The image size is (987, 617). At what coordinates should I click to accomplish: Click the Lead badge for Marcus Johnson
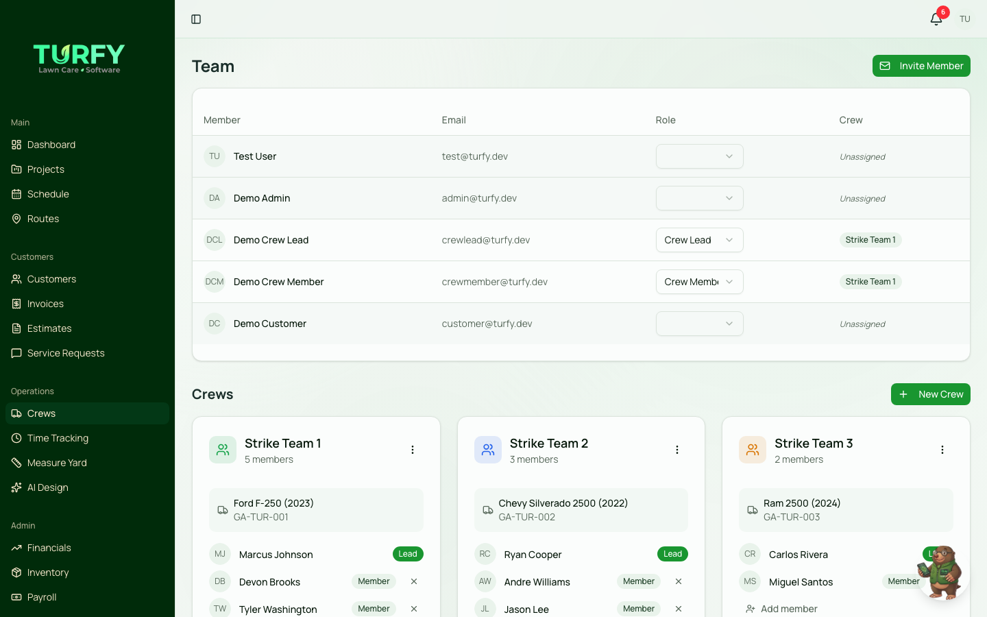tap(408, 554)
